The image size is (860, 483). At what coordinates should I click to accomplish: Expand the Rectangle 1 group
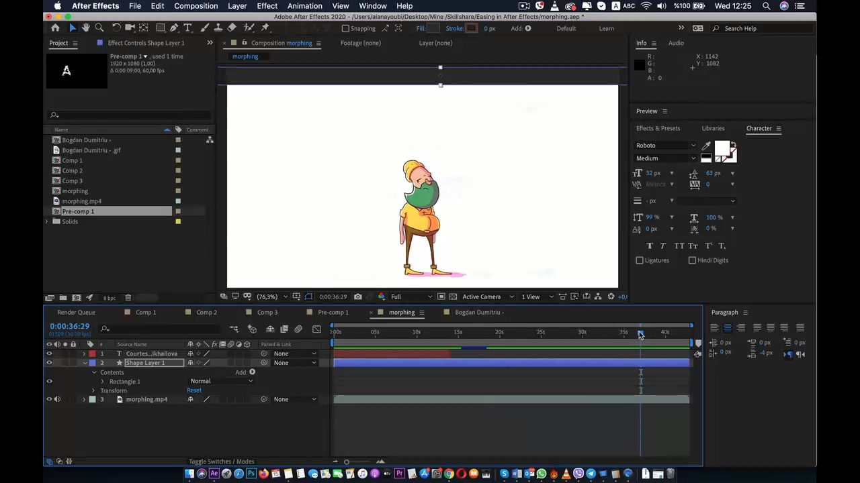103,382
